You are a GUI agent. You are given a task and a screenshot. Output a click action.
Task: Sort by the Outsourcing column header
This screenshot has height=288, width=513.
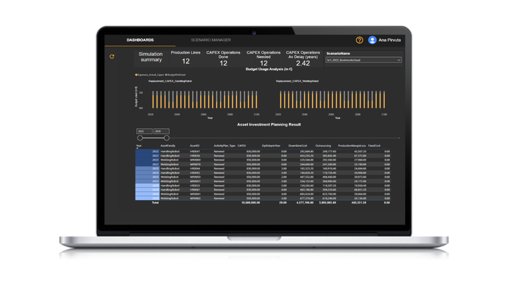323,145
